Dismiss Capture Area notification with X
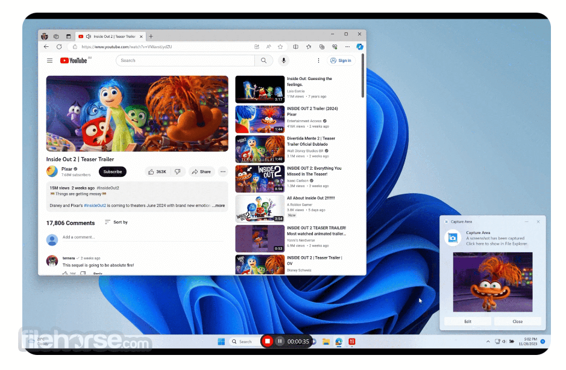The height and width of the screenshot is (370, 566). click(x=538, y=221)
